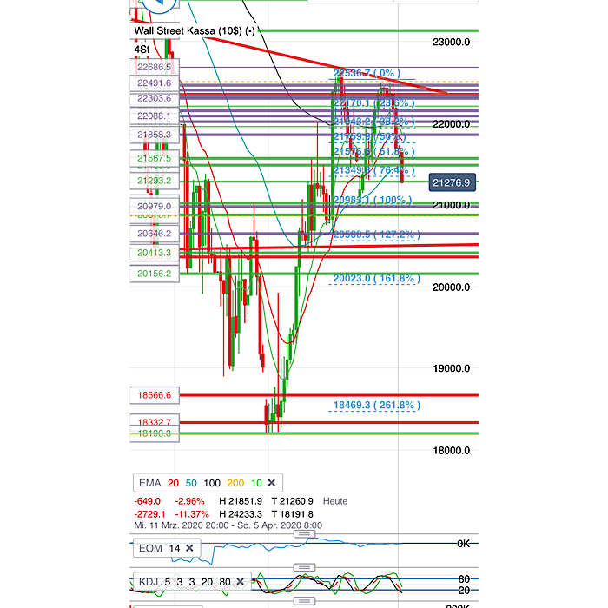Change the 4St timeframe label

[x=142, y=50]
